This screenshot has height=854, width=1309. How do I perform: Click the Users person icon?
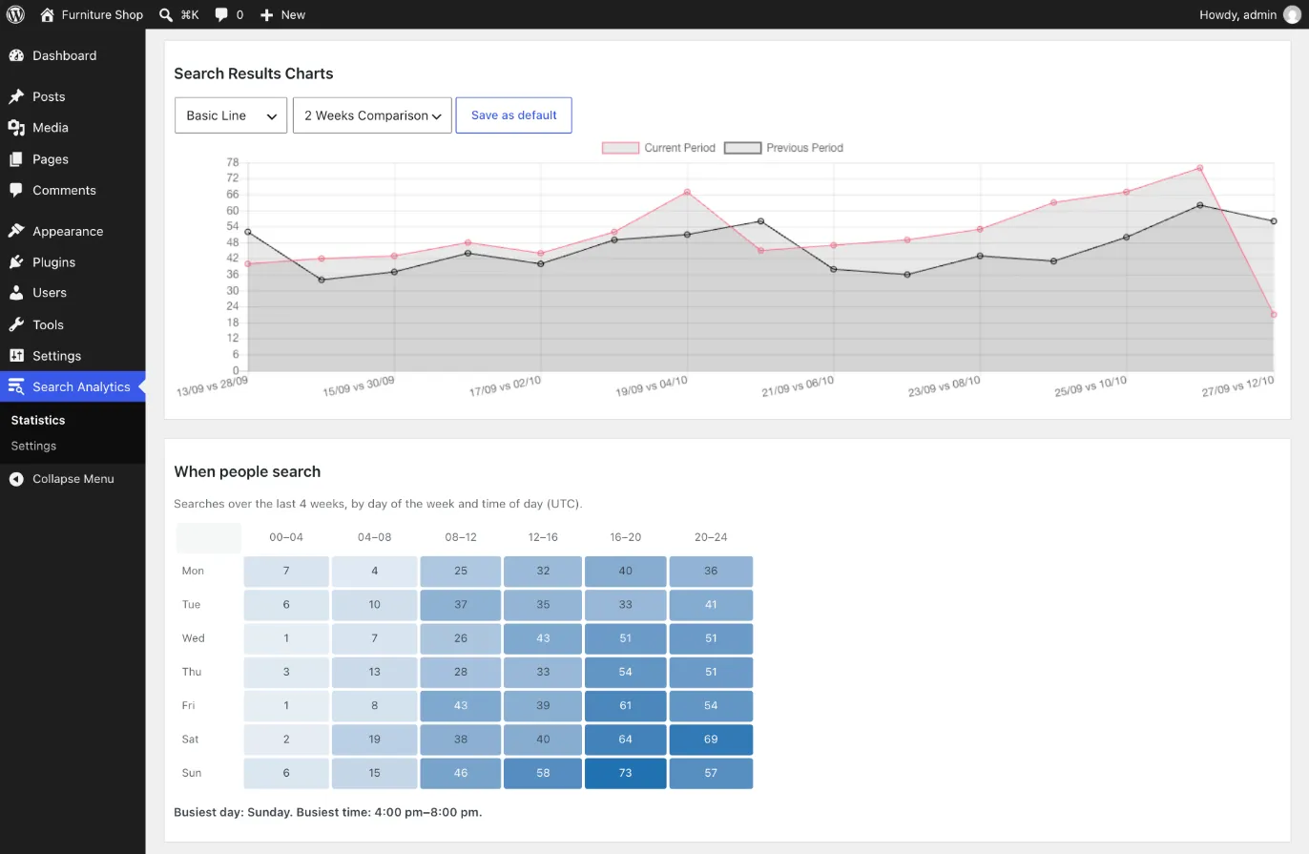16,293
